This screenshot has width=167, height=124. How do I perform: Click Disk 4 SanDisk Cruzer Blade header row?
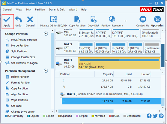(x=111, y=94)
